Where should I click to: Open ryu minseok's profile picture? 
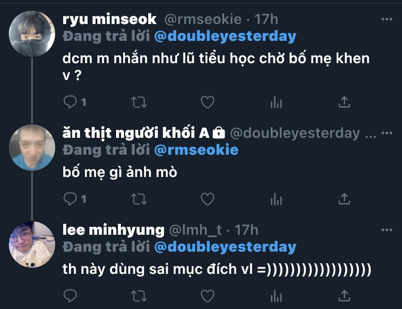tap(32, 35)
